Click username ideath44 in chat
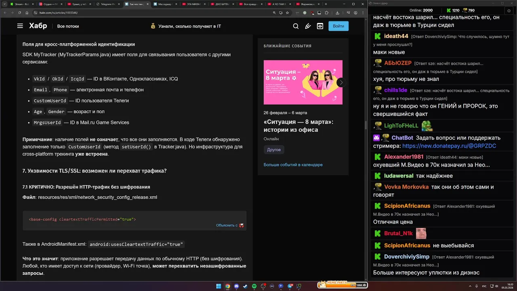 [x=396, y=36]
